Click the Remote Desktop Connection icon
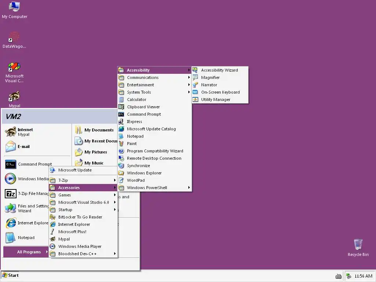Image resolution: width=376 pixels, height=282 pixels. (x=121, y=159)
